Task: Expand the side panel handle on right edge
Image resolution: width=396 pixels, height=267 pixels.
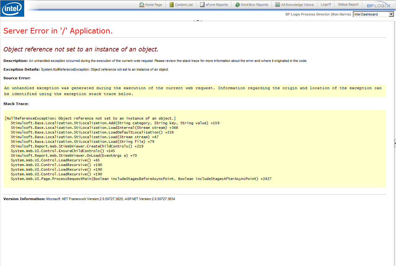Action: [395, 143]
